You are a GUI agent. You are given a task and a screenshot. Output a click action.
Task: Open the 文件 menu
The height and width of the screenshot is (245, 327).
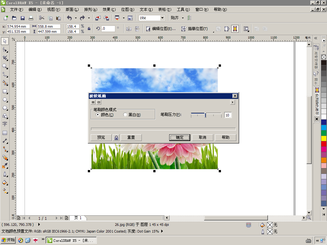[x=17, y=10]
